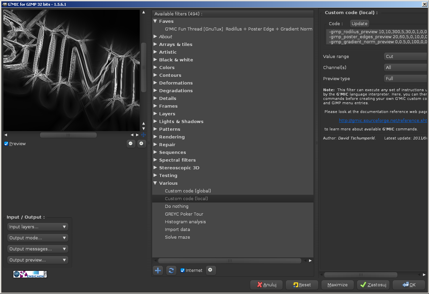Click the preview horizontal scrollbar handle
The image size is (429, 294).
[x=68, y=135]
